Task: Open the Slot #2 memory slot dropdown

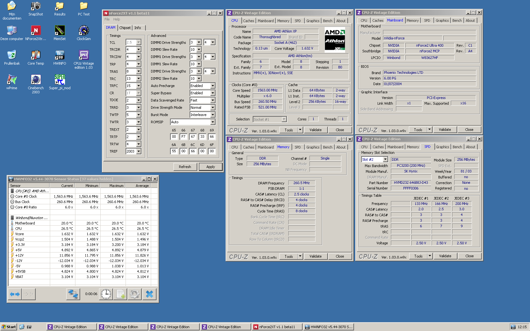Action: point(385,160)
